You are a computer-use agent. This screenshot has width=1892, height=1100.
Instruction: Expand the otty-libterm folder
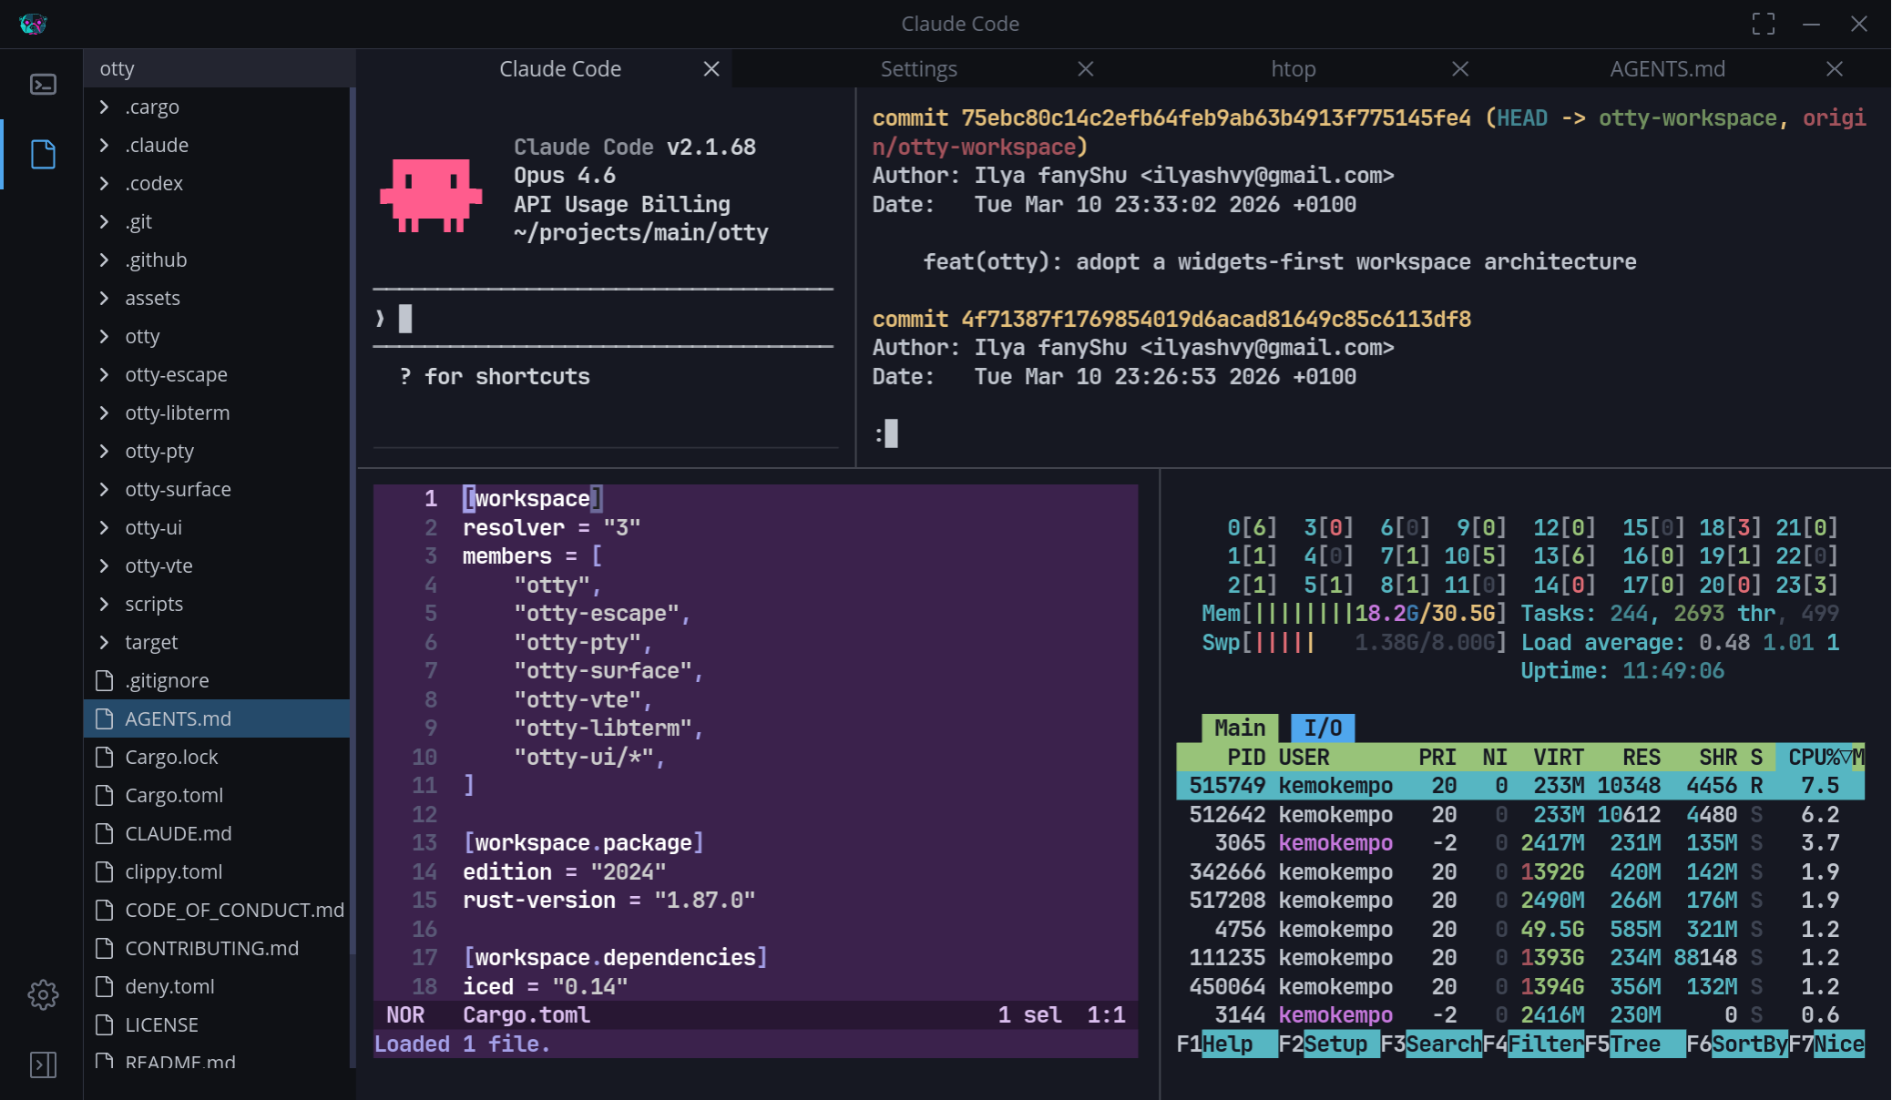217,412
